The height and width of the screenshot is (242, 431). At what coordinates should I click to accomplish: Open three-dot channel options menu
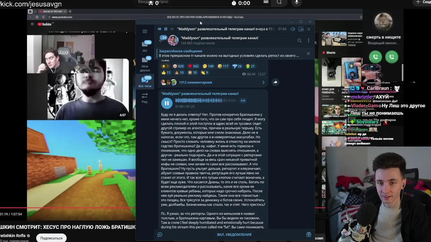[308, 41]
